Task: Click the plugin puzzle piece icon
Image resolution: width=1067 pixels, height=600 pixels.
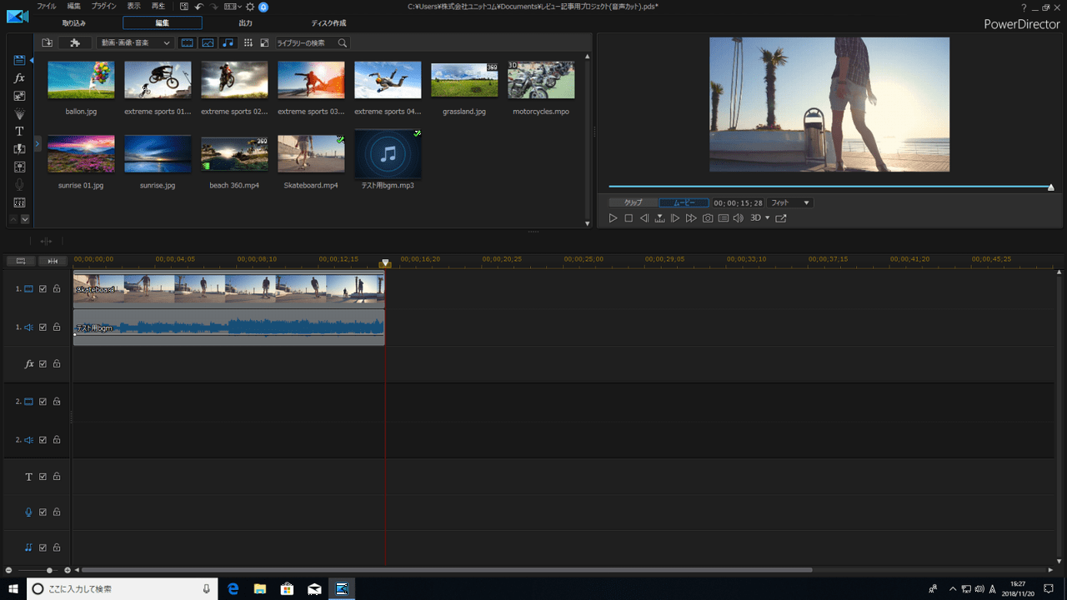Action: [x=75, y=42]
